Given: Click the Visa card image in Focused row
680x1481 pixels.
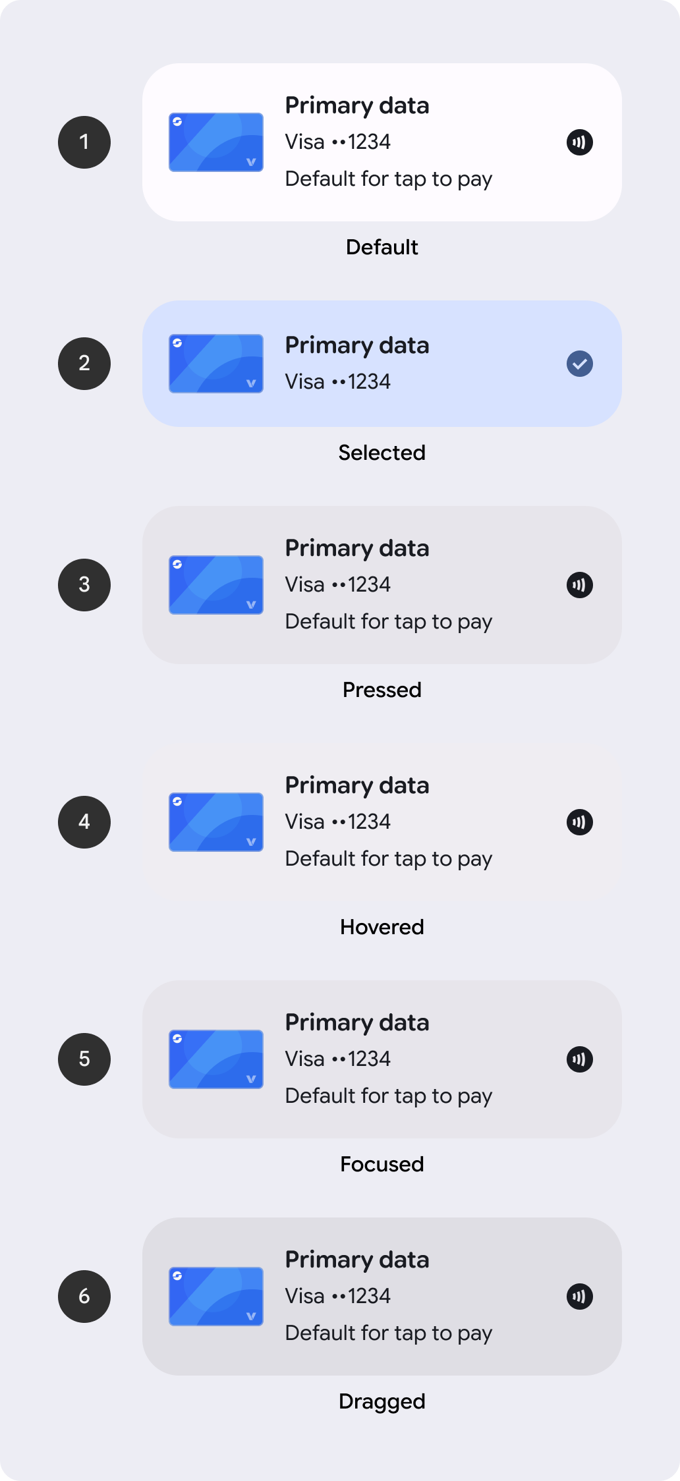Looking at the screenshot, I should point(216,1059).
